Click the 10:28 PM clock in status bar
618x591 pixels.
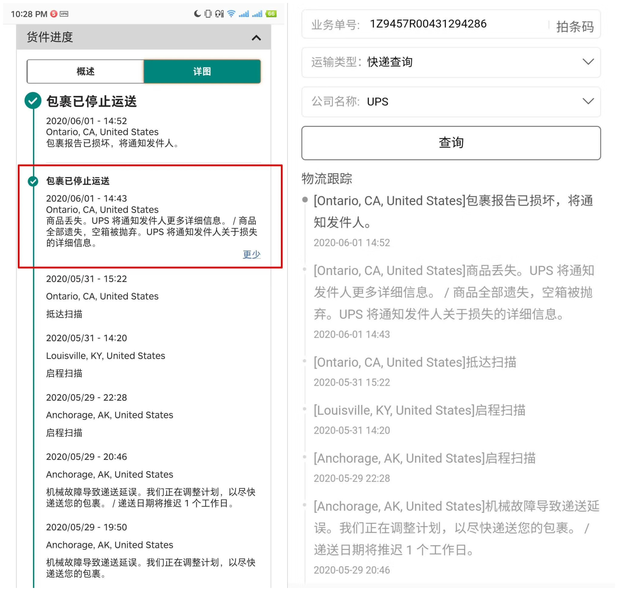(29, 14)
